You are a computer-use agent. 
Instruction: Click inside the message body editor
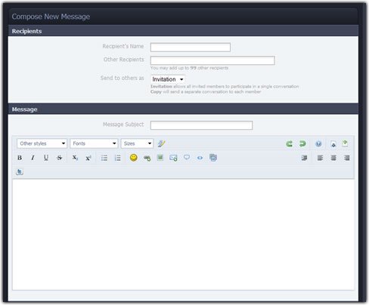pyautogui.click(x=183, y=235)
